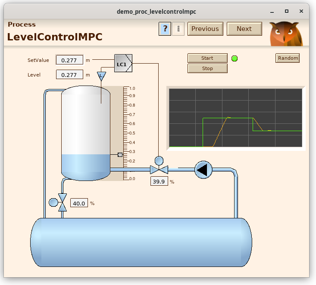Maximize the demo window
This screenshot has width=316, height=285.
(x=287, y=12)
